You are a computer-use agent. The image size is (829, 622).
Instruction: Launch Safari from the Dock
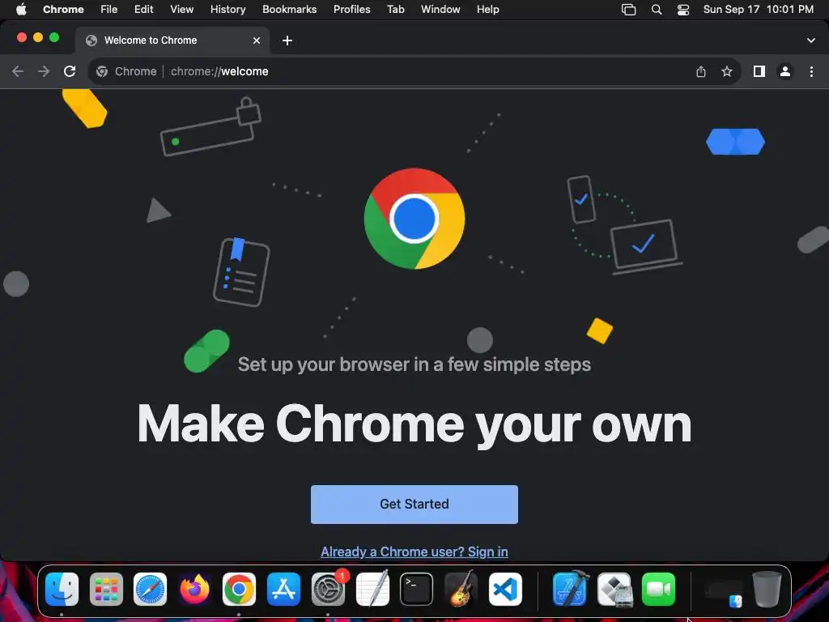[x=150, y=590]
